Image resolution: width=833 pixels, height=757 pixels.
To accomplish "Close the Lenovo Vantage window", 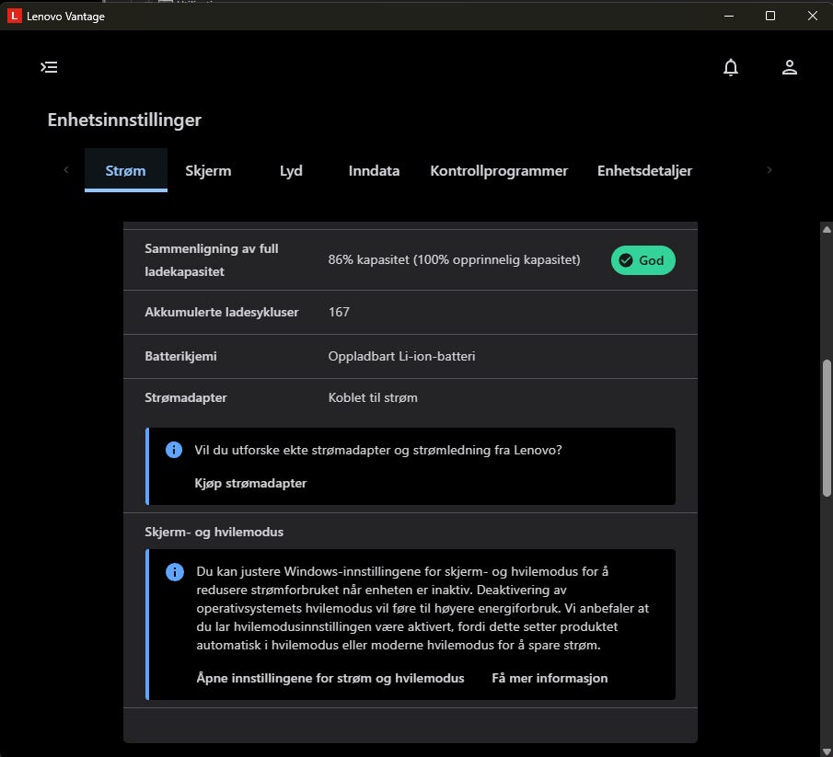I will click(x=812, y=16).
